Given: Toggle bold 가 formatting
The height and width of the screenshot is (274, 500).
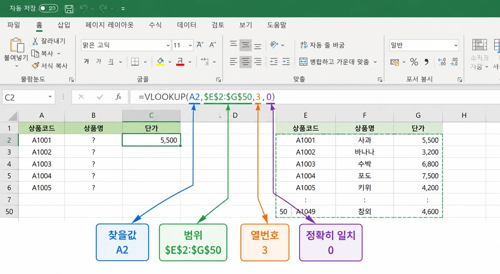Looking at the screenshot, I should (x=86, y=62).
